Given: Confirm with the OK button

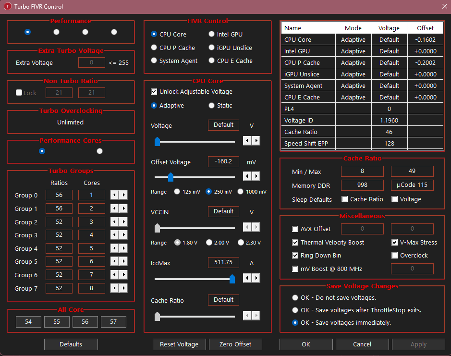Looking at the screenshot, I should click(x=306, y=344).
